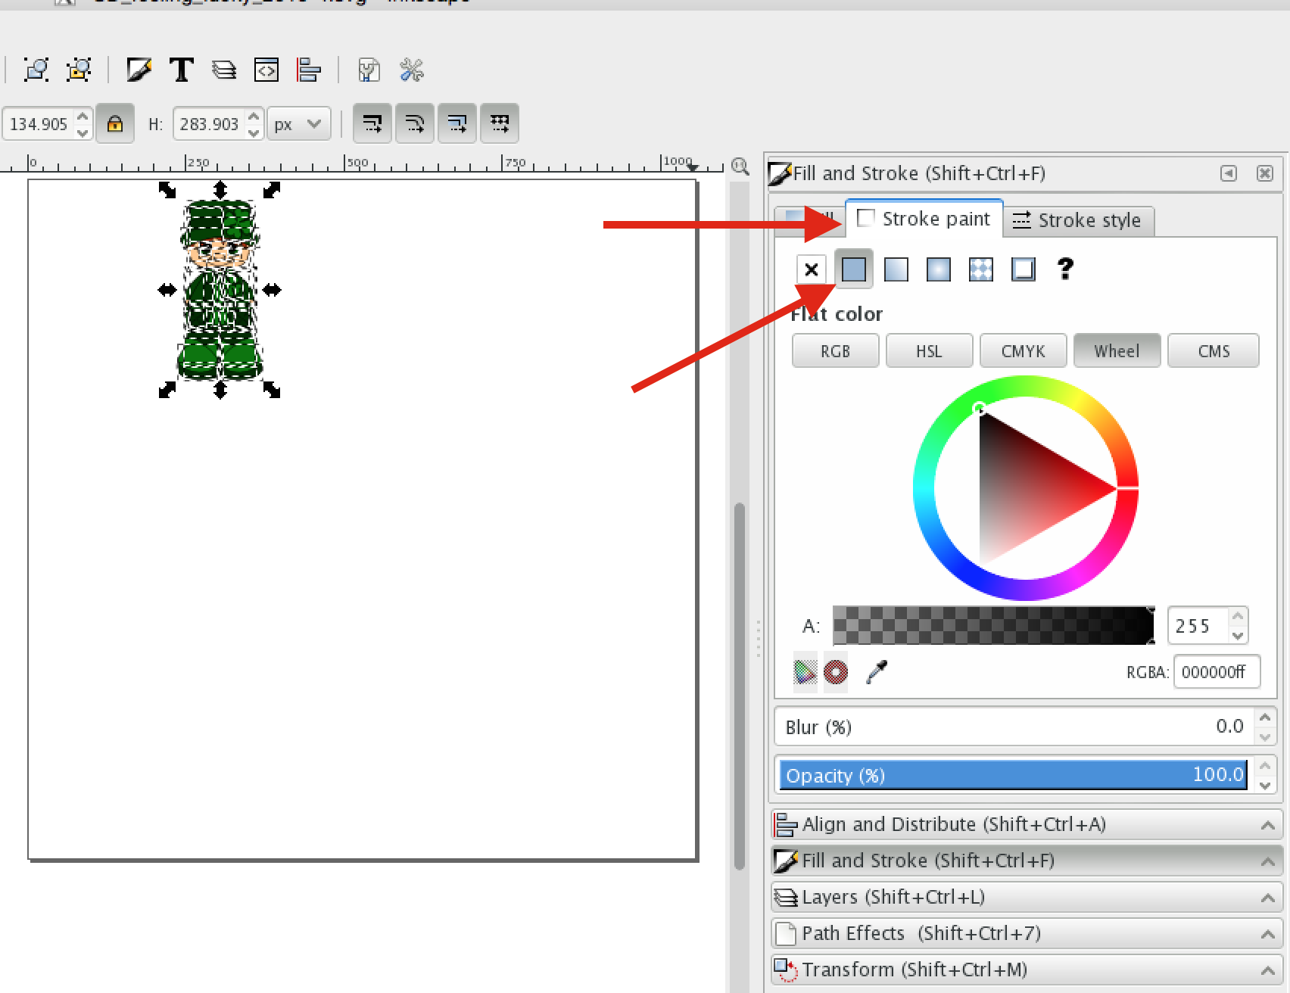Decrease Opacity value with down arrow
Viewport: 1290px width, 993px height.
coord(1265,785)
